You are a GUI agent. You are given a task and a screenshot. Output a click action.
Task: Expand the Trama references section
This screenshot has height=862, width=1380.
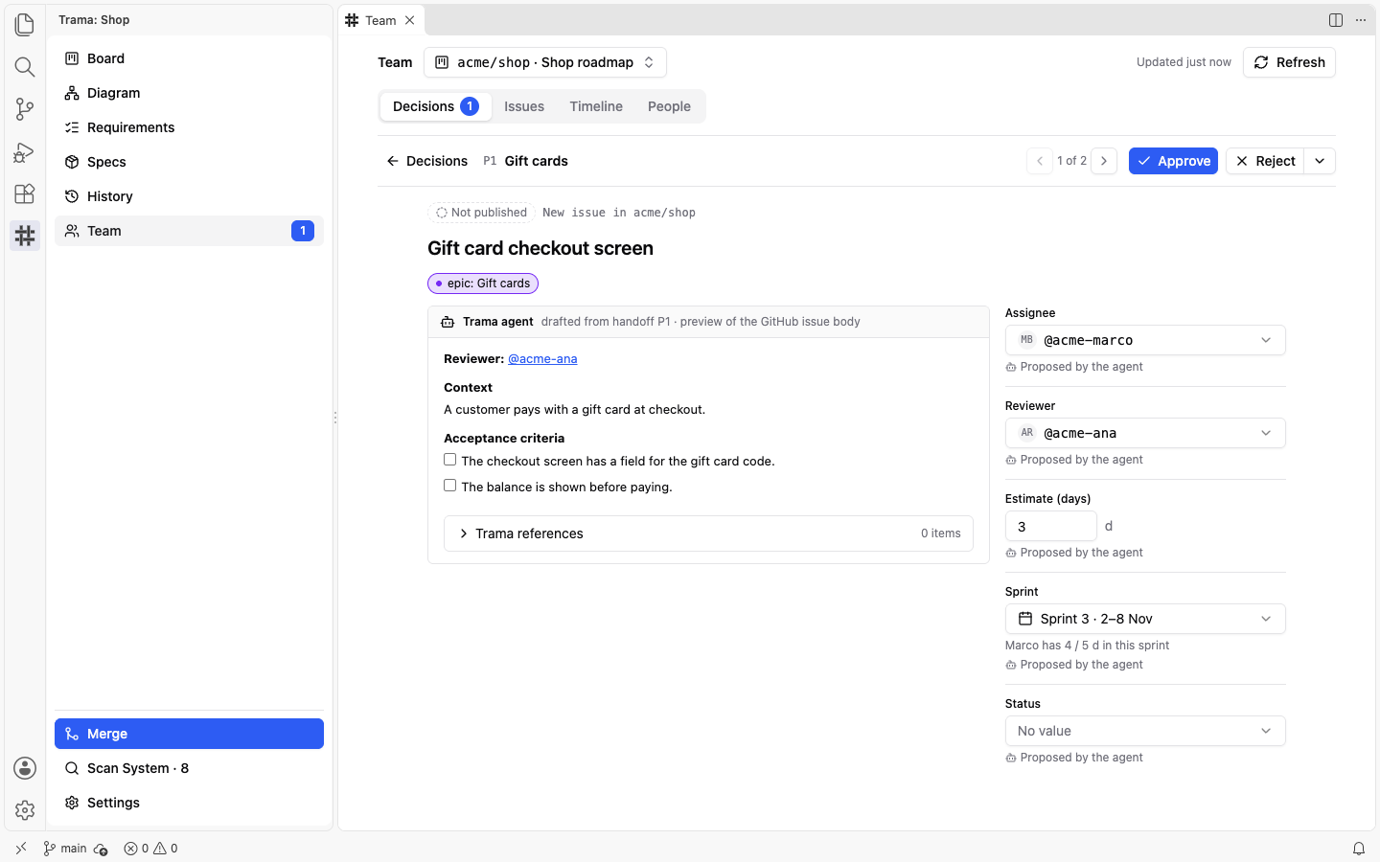tap(708, 533)
